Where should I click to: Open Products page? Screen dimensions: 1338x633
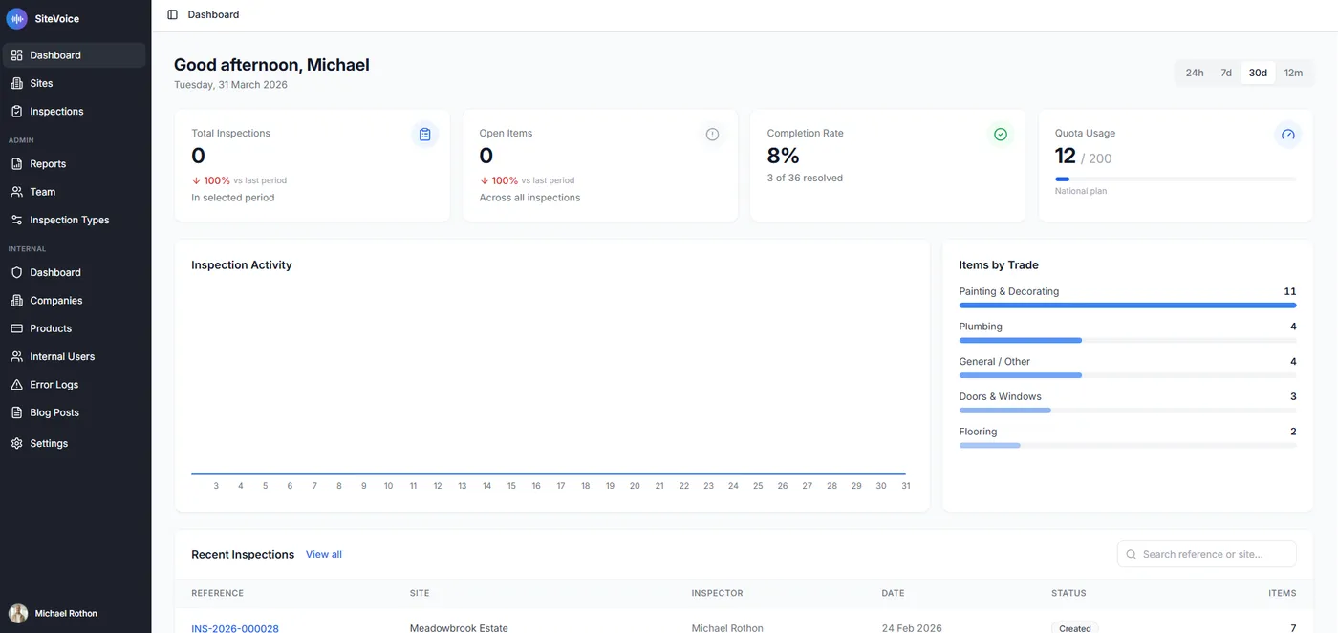point(75,328)
